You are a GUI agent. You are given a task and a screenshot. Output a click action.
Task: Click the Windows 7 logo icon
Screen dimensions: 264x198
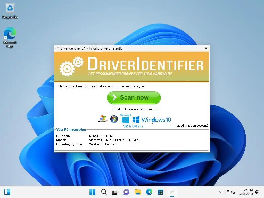click(114, 119)
